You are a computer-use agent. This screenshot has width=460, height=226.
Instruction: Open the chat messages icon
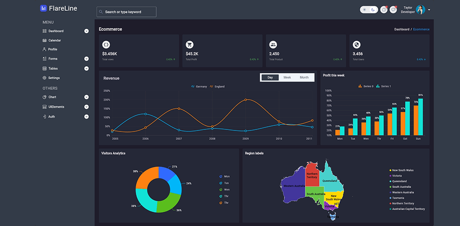click(x=393, y=10)
